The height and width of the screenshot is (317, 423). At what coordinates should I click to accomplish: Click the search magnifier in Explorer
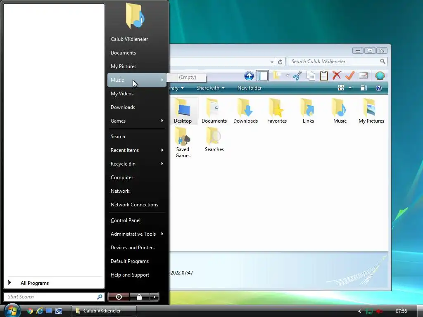[x=383, y=62]
